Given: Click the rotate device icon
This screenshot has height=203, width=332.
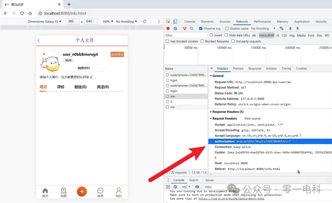Looking at the screenshot, I should [144, 21].
